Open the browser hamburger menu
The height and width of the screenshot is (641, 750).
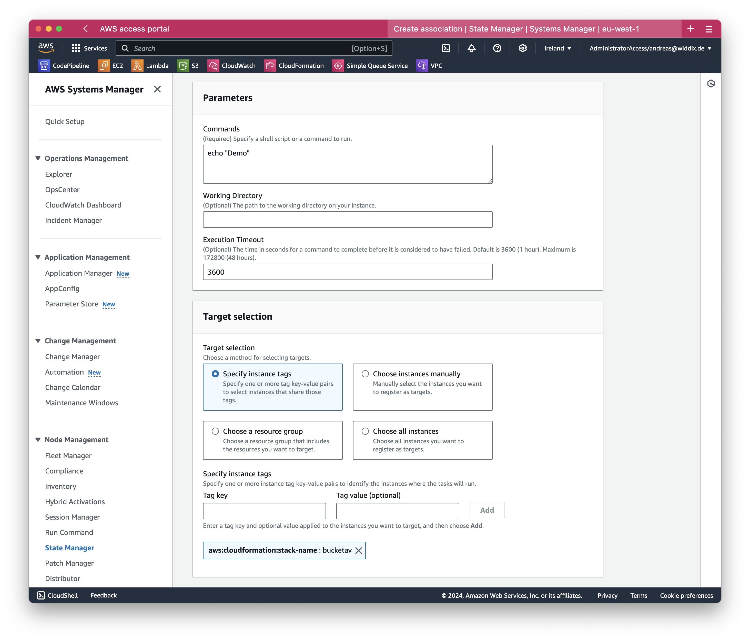pyautogui.click(x=709, y=29)
